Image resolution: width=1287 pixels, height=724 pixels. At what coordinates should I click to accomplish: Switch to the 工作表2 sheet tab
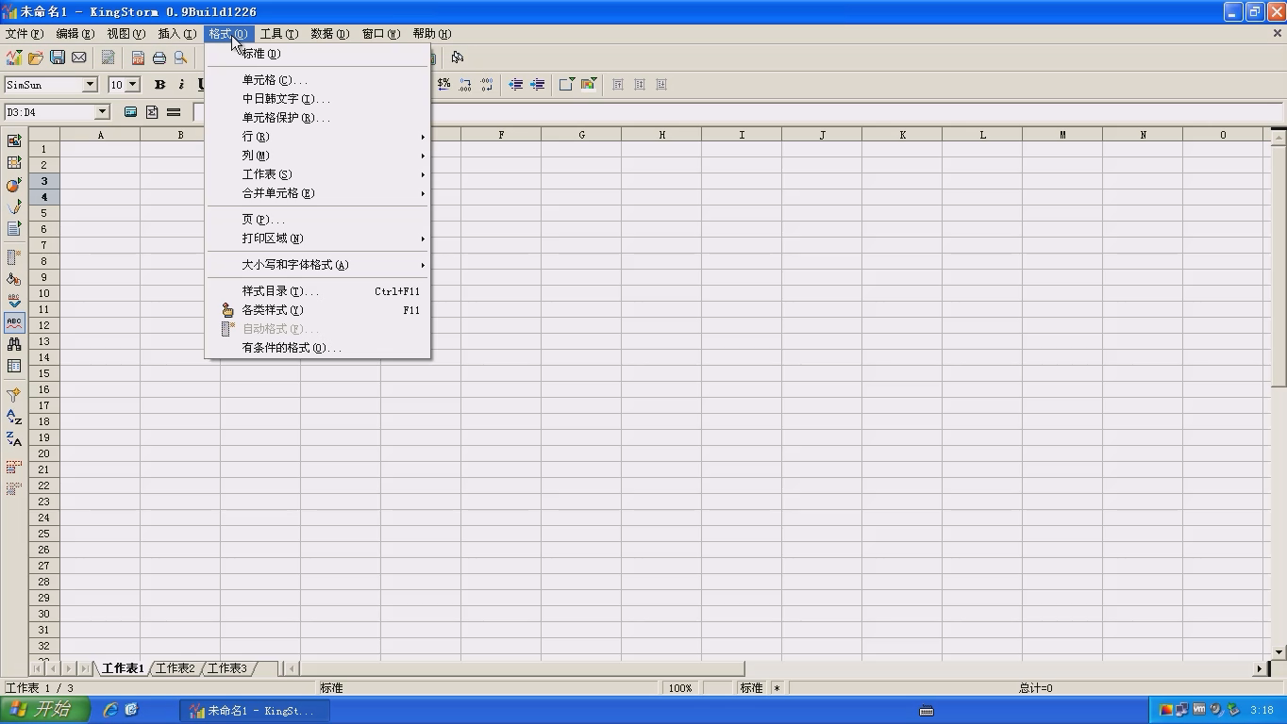pyautogui.click(x=175, y=668)
